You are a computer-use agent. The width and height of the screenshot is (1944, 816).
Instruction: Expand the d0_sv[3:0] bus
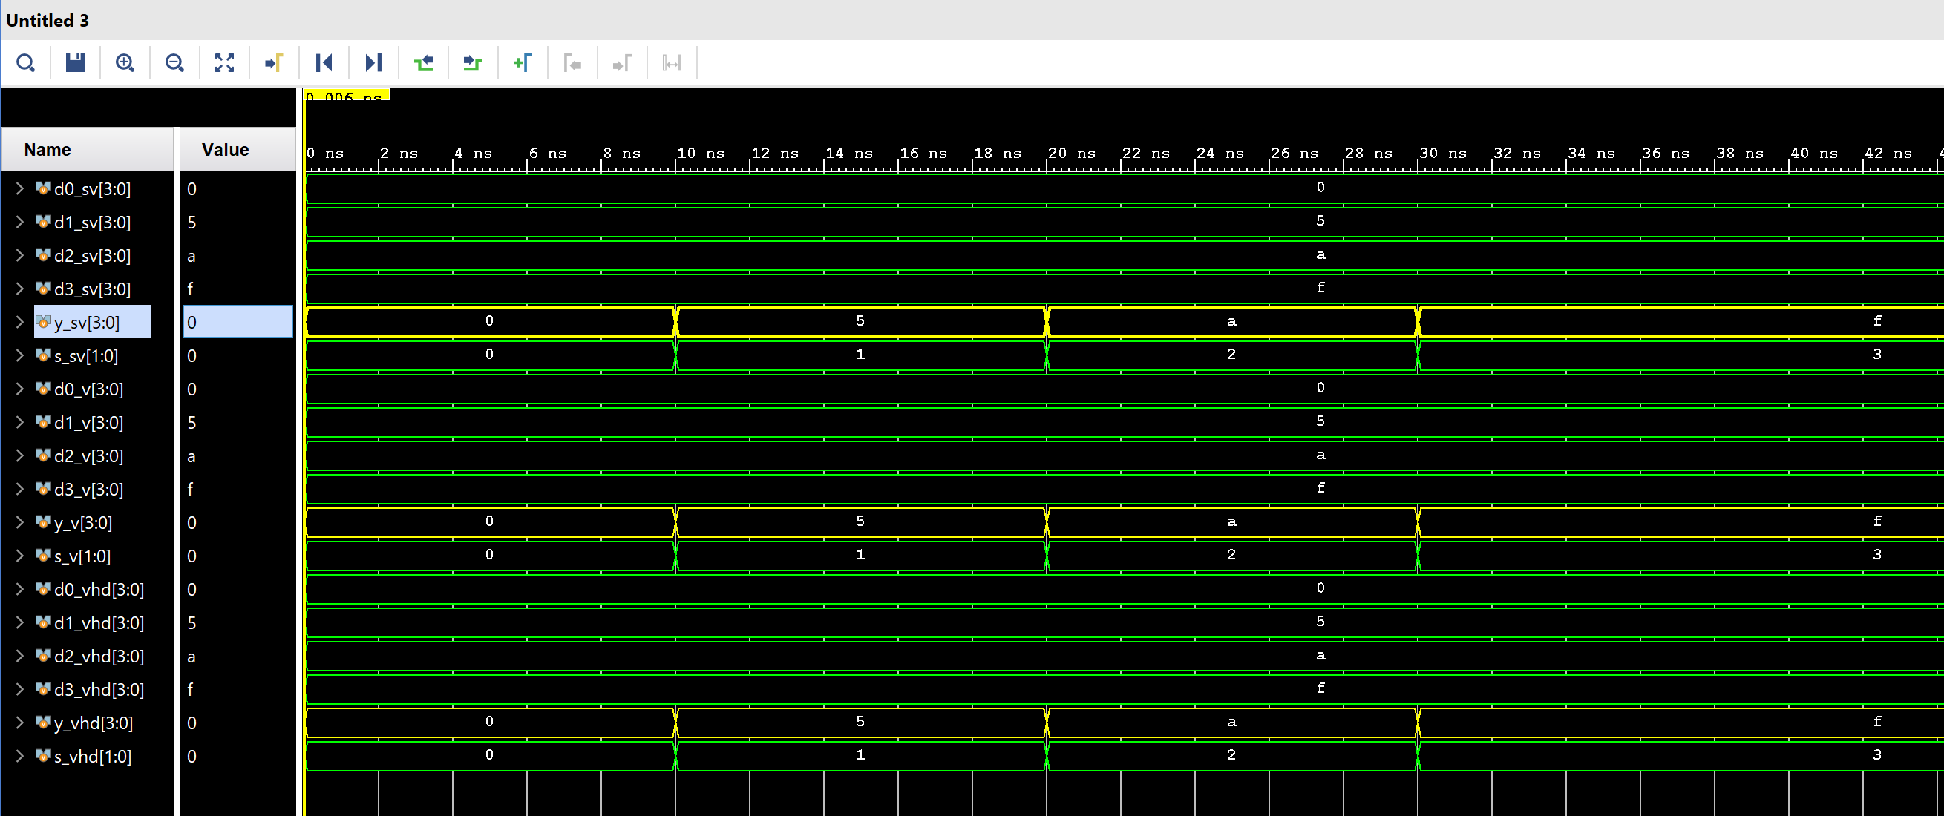point(19,188)
